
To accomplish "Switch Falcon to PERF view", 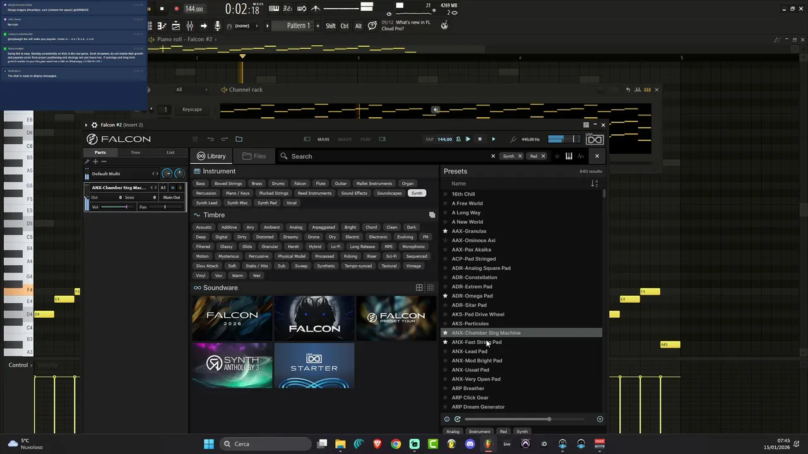I will coord(365,139).
